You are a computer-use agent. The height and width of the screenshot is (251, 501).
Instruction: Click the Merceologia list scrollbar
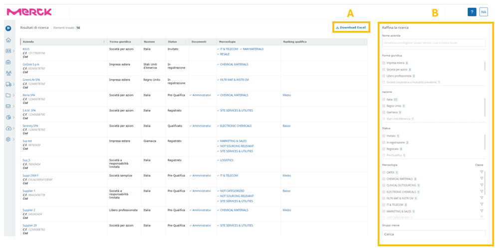tap(485, 183)
